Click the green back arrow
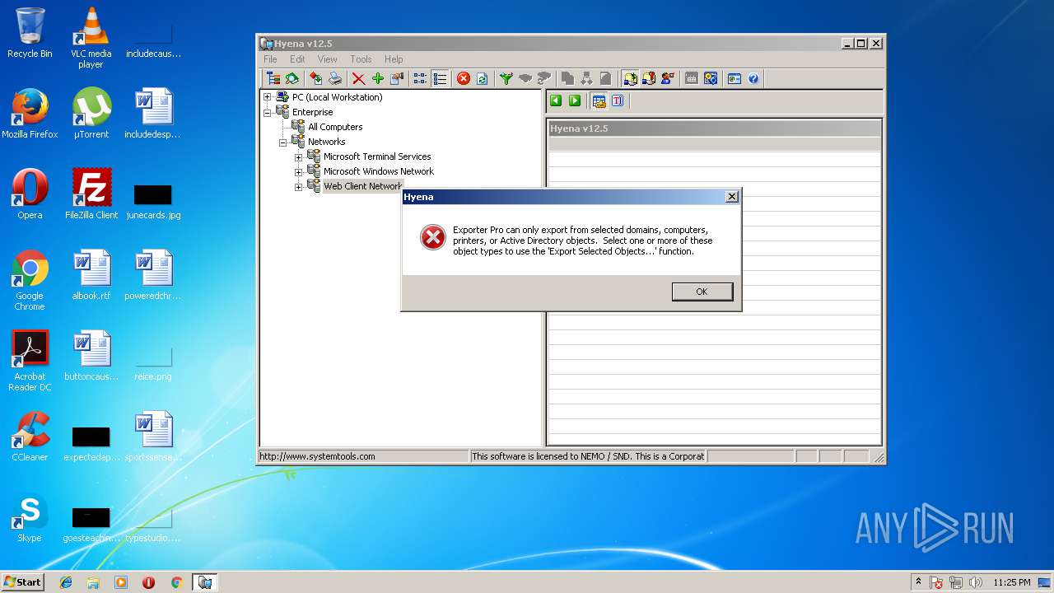 click(x=556, y=100)
